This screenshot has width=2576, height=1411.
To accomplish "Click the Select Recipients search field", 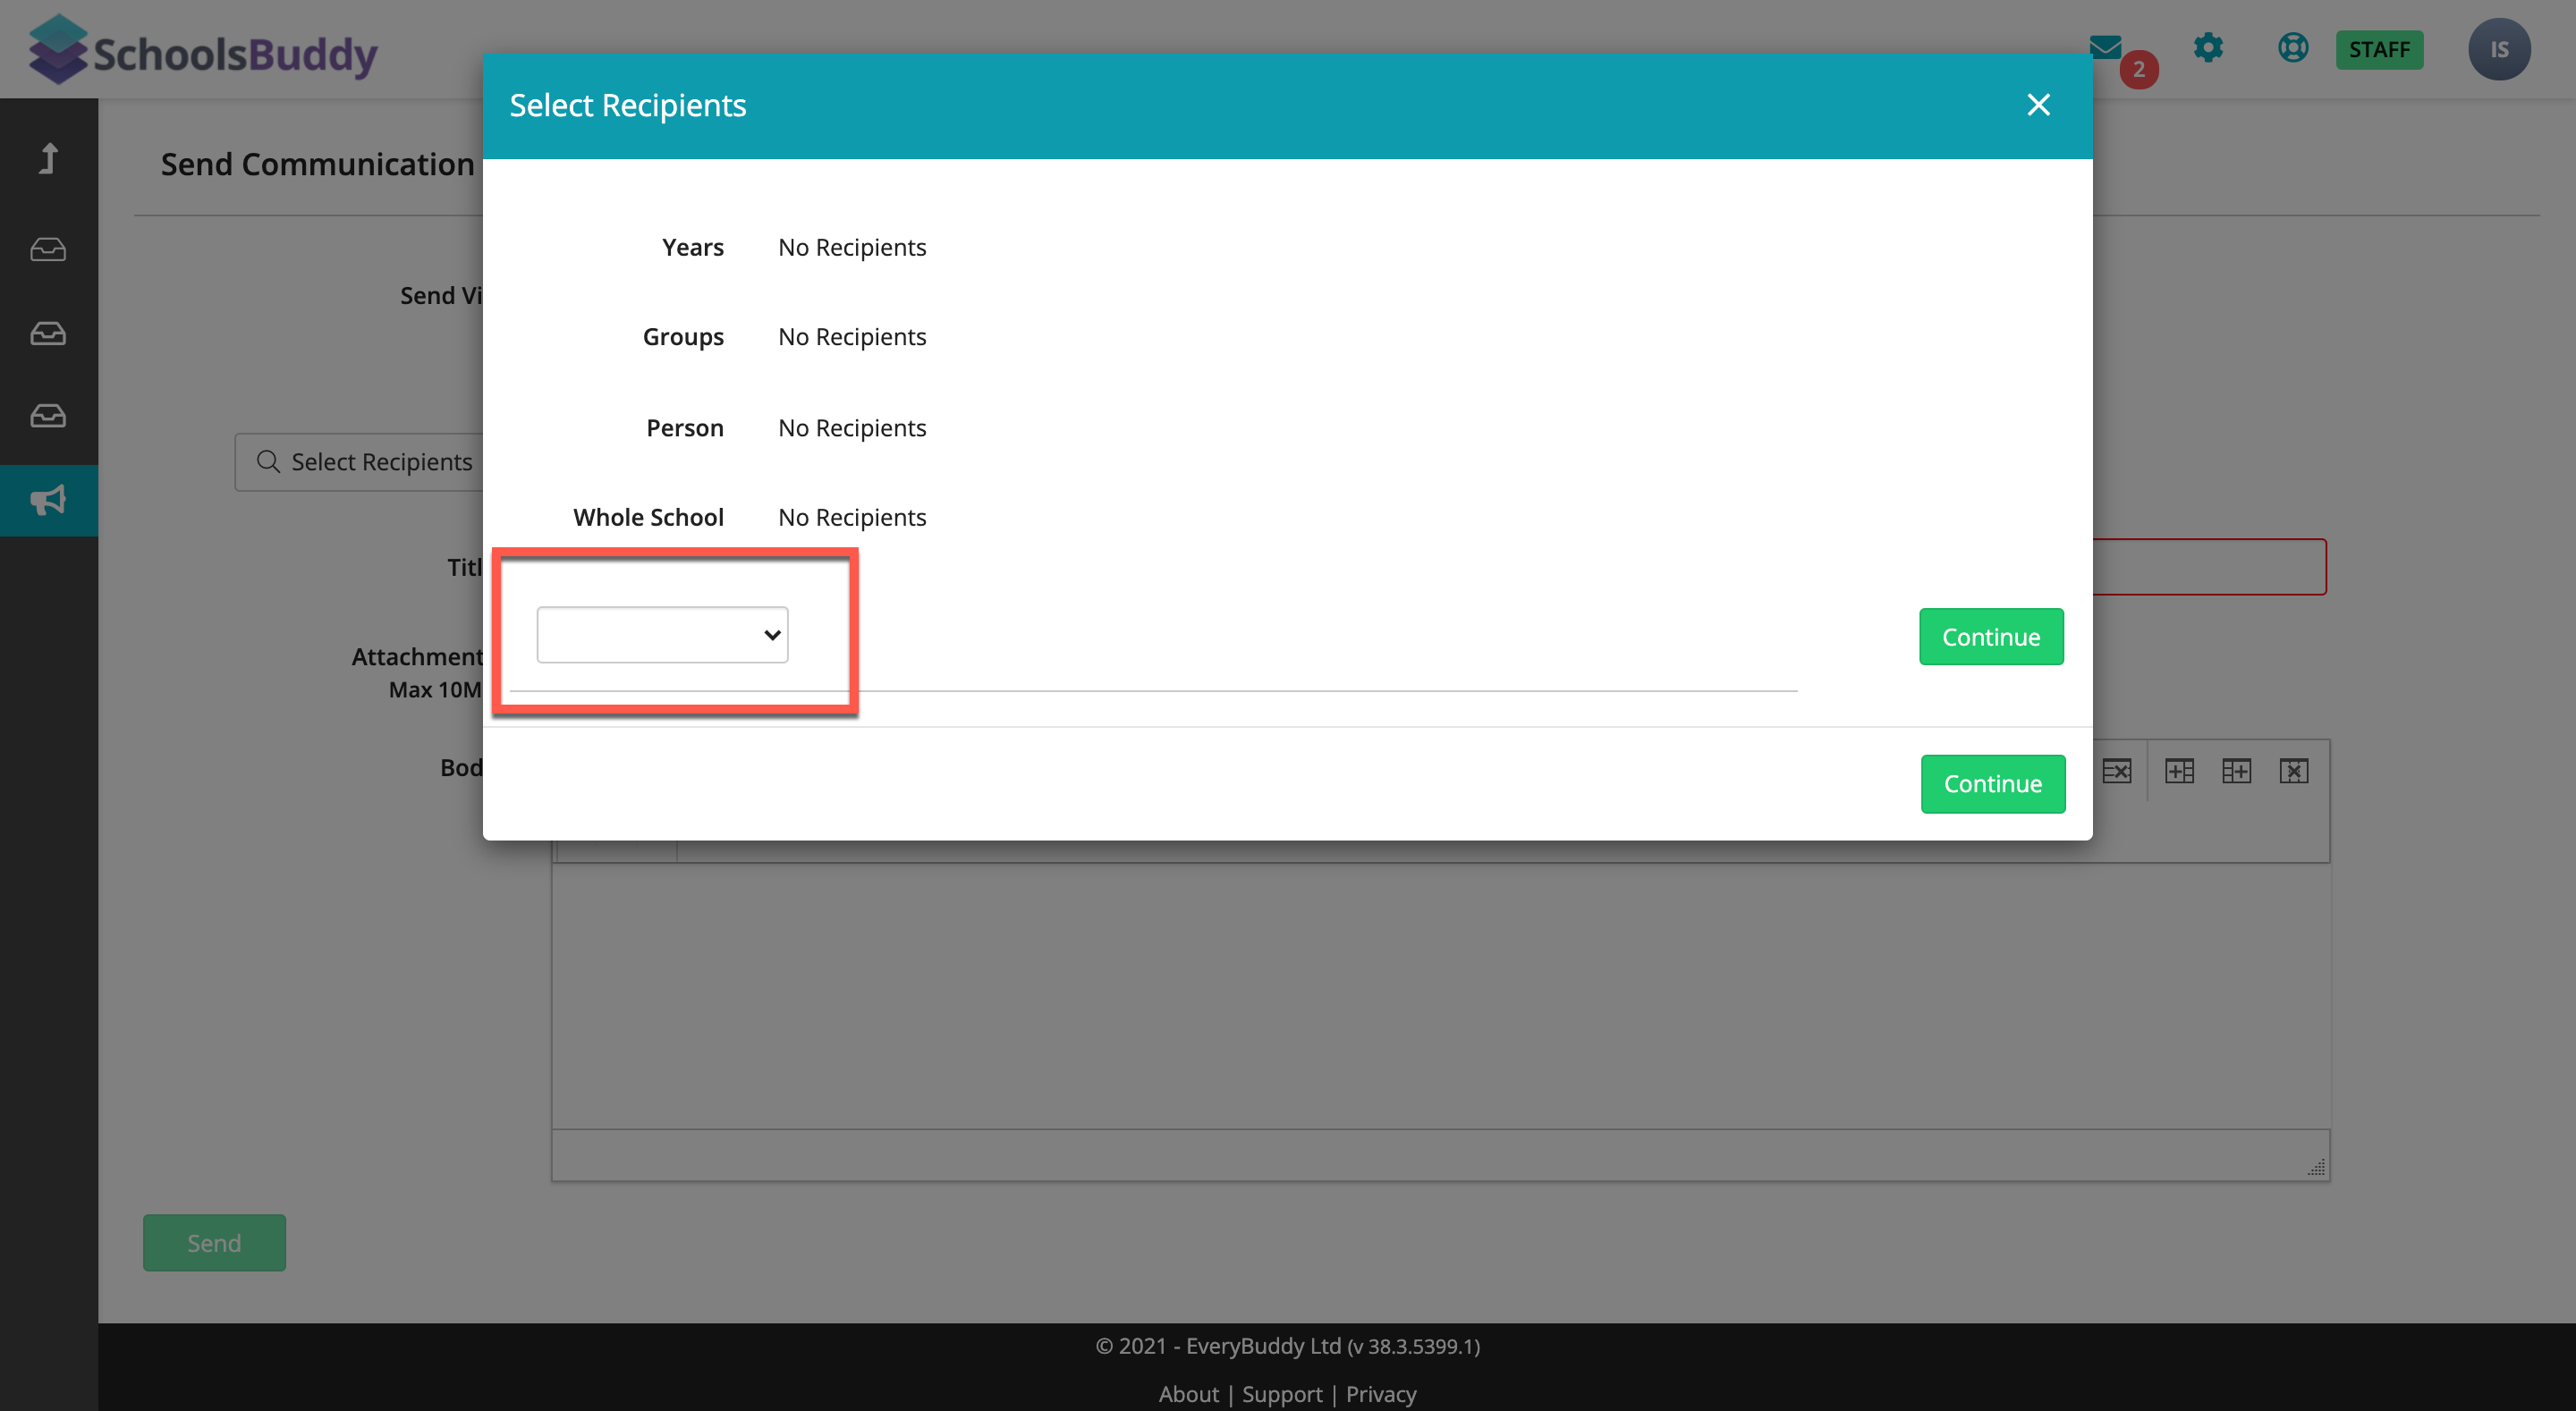I will tap(365, 462).
